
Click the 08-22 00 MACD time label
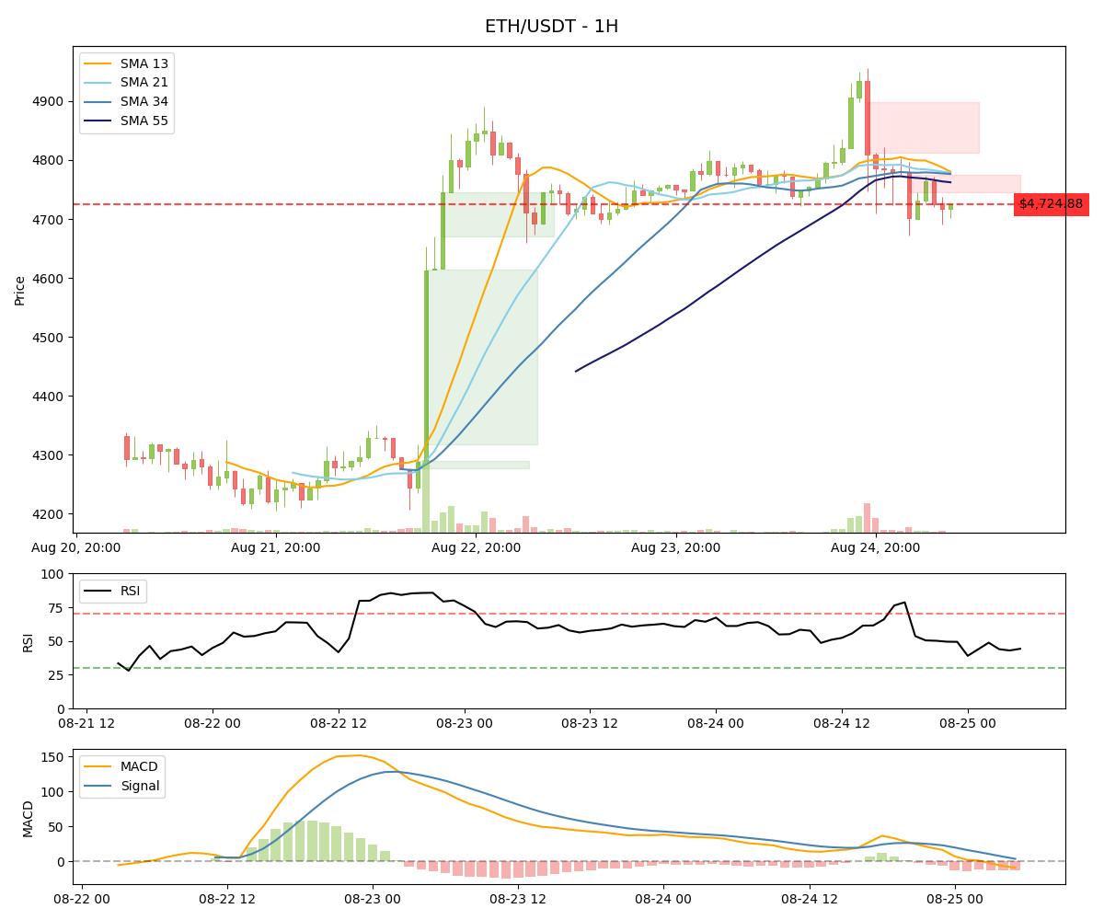click(x=82, y=899)
